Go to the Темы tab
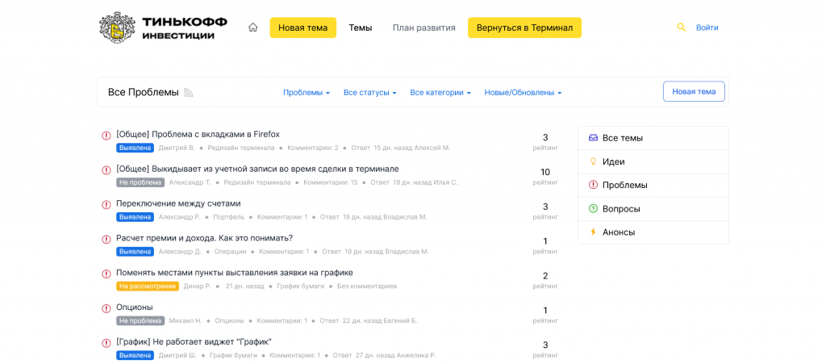The height and width of the screenshot is (364, 826). [x=360, y=27]
